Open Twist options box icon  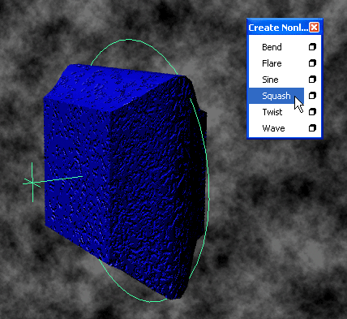pyautogui.click(x=312, y=112)
